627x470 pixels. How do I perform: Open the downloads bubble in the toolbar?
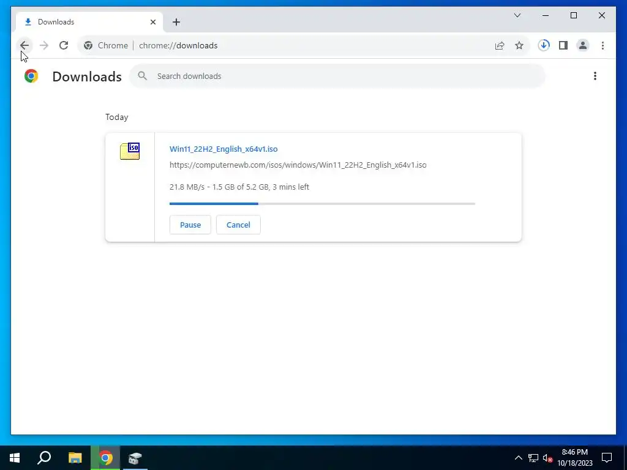(544, 45)
